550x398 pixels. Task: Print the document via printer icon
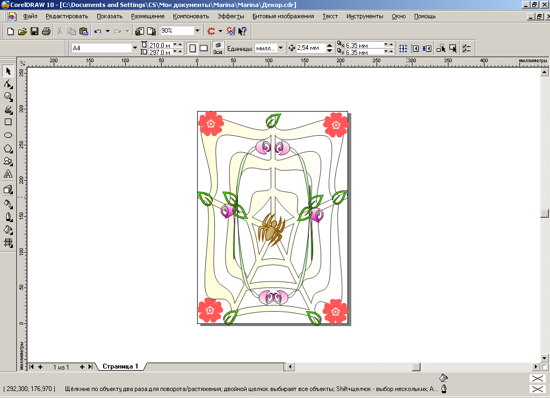[x=46, y=31]
